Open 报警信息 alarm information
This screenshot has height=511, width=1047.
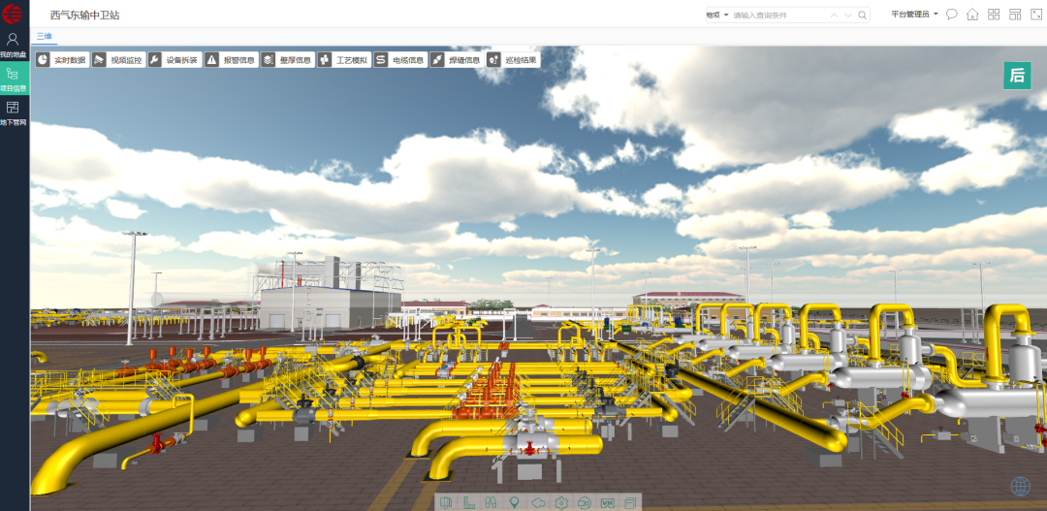[x=230, y=60]
